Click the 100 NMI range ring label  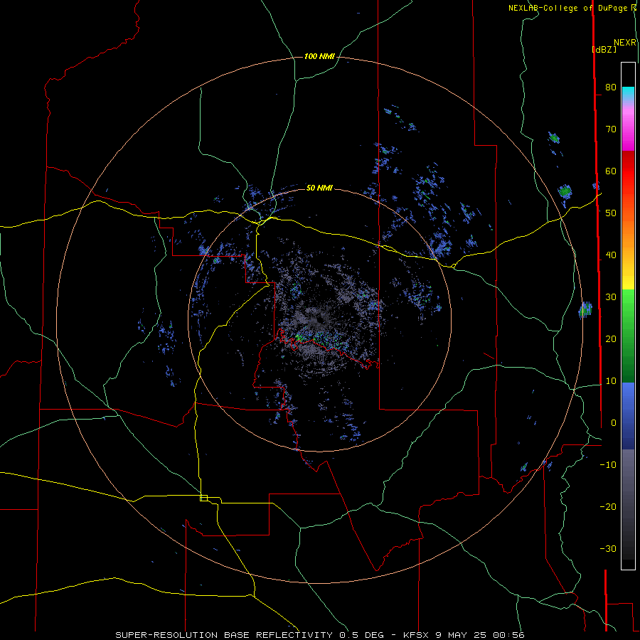(x=319, y=56)
